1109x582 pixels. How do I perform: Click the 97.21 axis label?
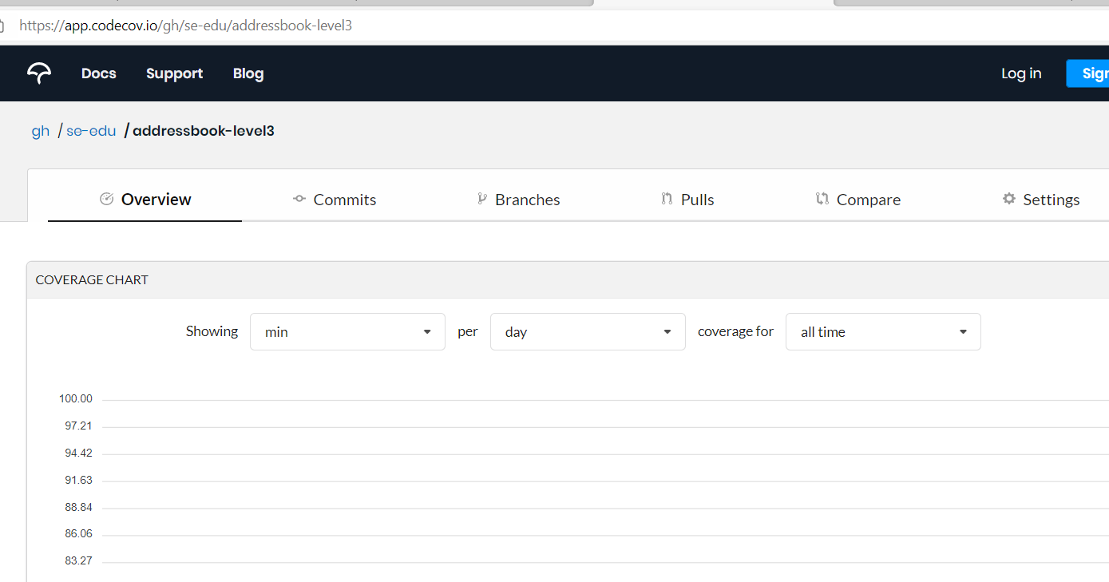(x=78, y=426)
